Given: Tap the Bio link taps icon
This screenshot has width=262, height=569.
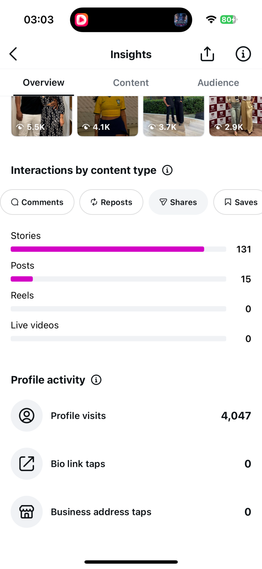Looking at the screenshot, I should [27, 464].
